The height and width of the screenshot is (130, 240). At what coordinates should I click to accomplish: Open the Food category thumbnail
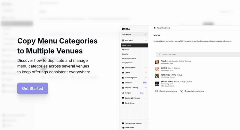click(157, 62)
